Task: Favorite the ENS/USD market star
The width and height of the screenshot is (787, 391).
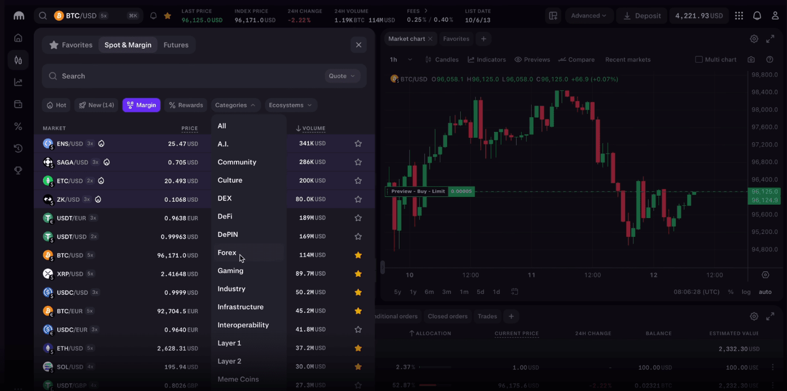Action: click(x=358, y=143)
